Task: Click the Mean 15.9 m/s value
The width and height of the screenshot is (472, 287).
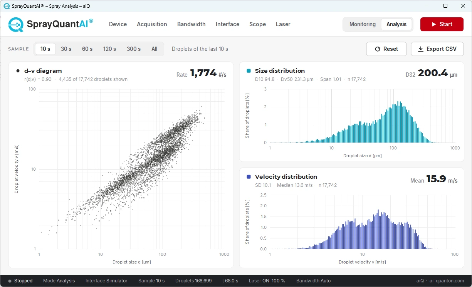Action: tap(434, 179)
